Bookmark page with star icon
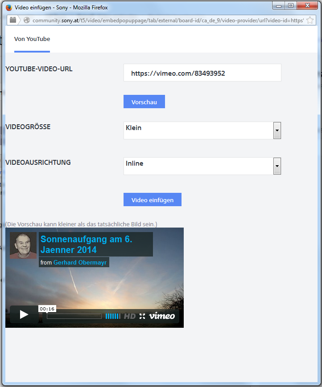Screen dimensions: 322x387 point(310,20)
